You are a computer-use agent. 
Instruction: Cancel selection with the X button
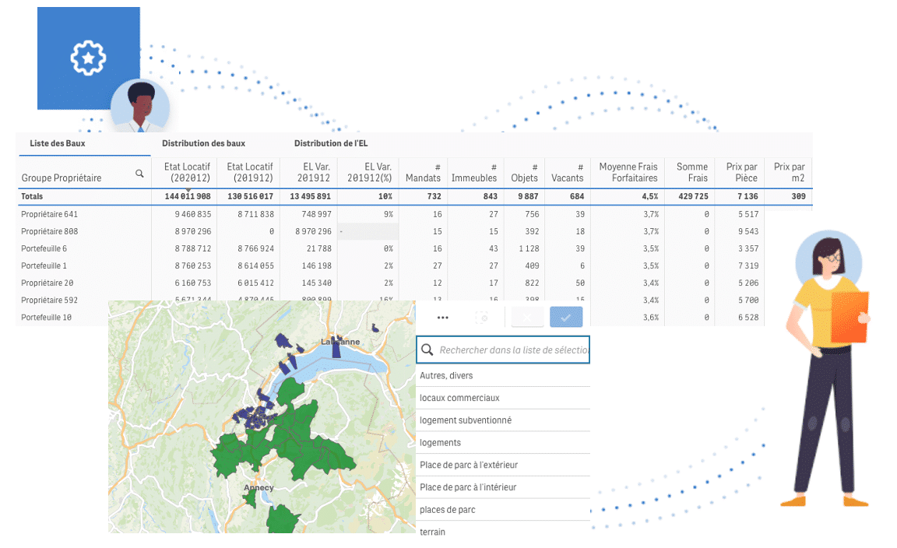pyautogui.click(x=527, y=318)
